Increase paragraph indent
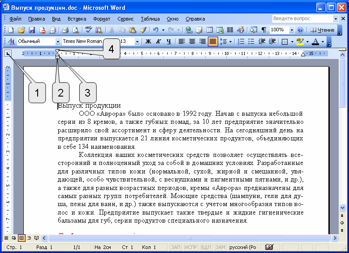Screen dimensions: 349x253 [x=272, y=41]
